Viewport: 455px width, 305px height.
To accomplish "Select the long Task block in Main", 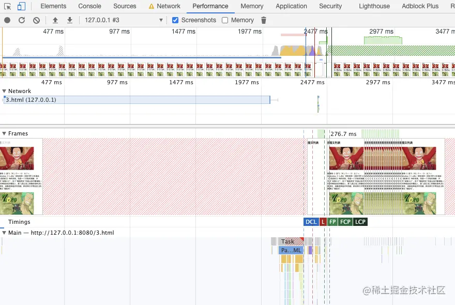I will [x=291, y=241].
